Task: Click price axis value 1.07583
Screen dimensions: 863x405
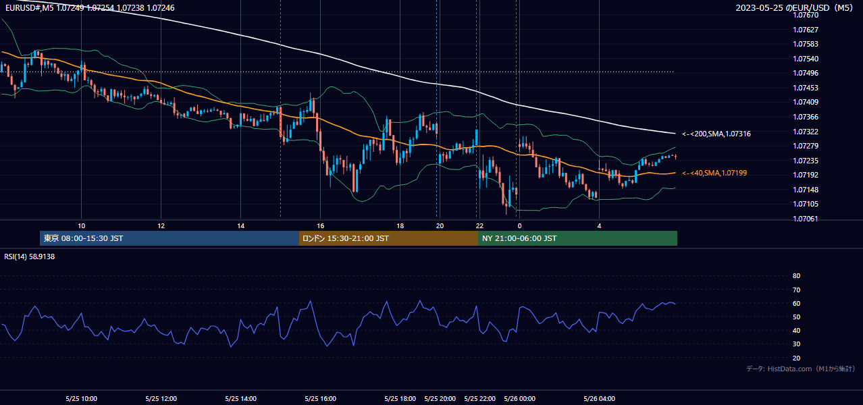Action: tap(806, 44)
